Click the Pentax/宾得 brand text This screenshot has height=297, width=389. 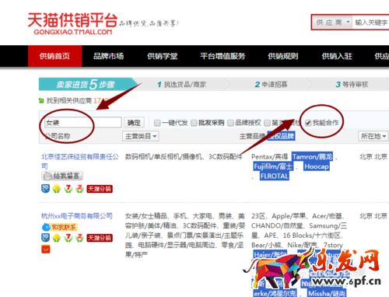(x=269, y=157)
